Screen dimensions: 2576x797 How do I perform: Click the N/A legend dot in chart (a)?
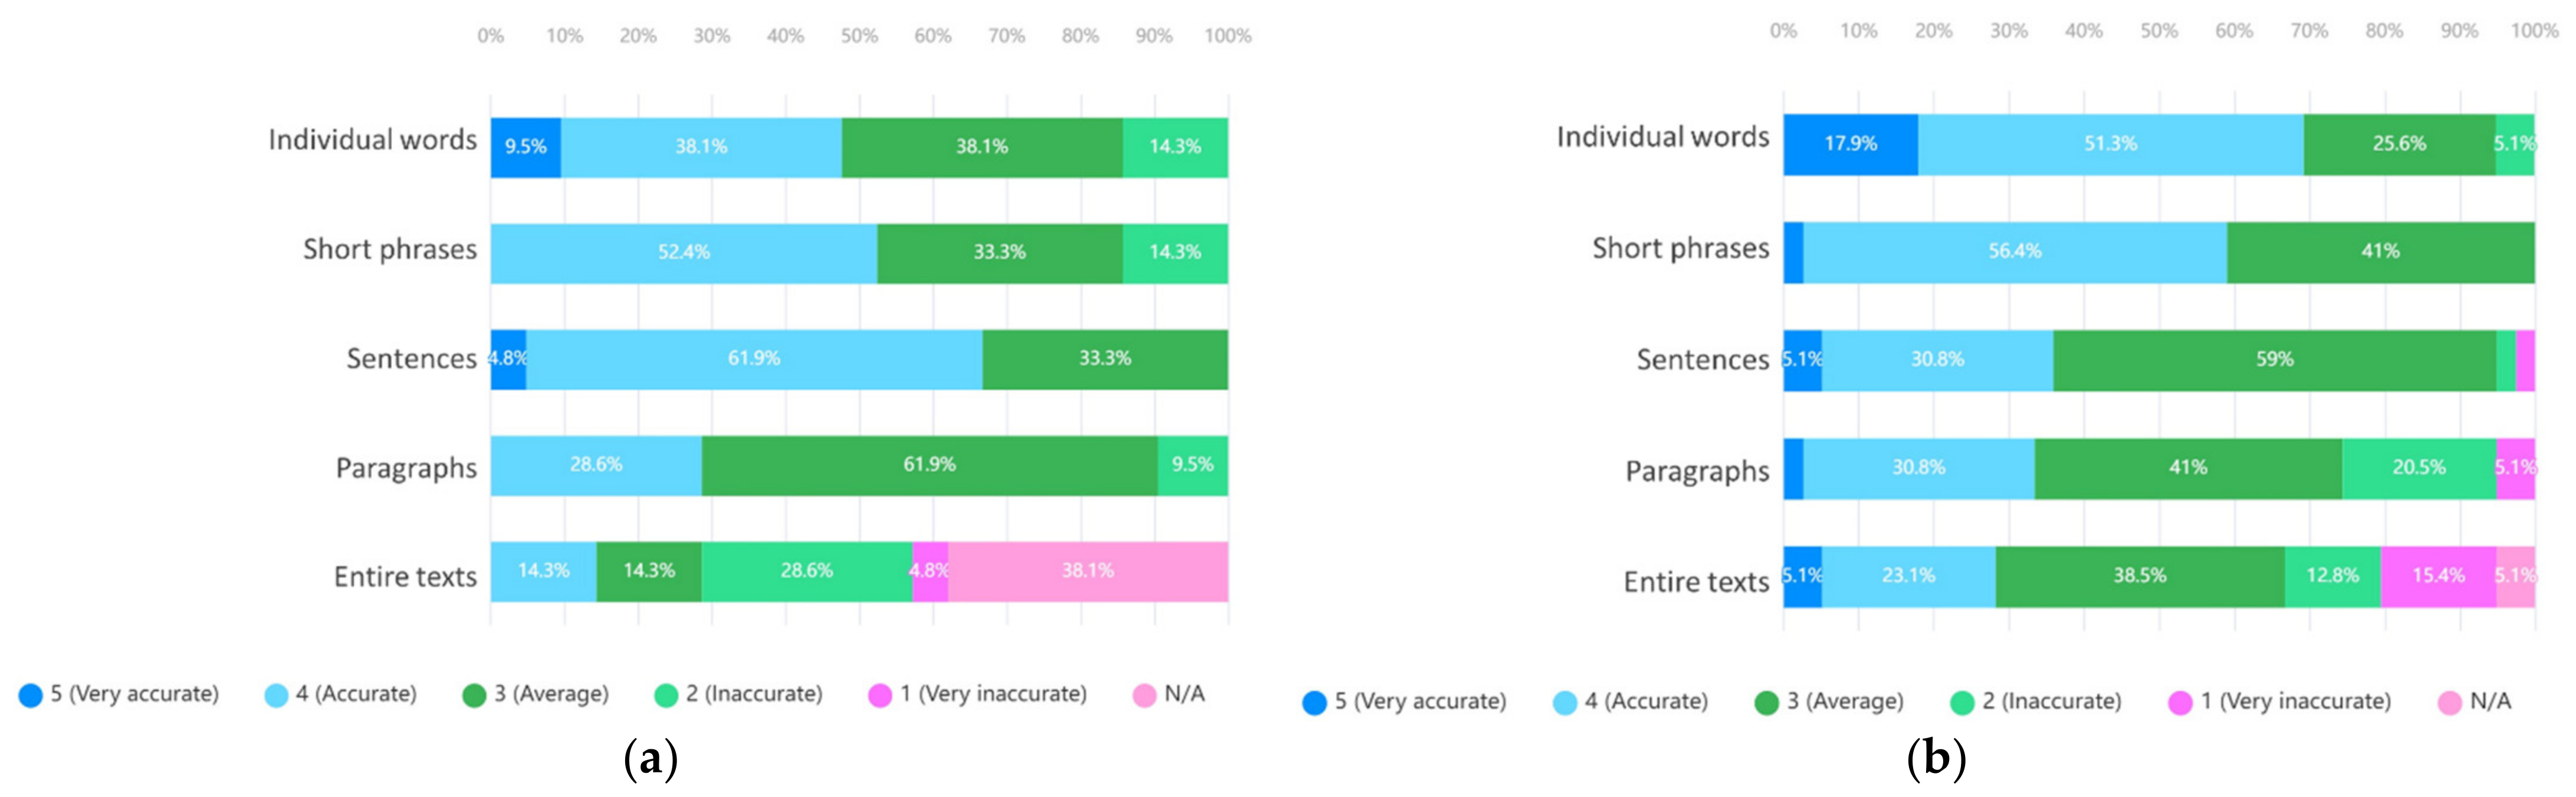(1144, 695)
